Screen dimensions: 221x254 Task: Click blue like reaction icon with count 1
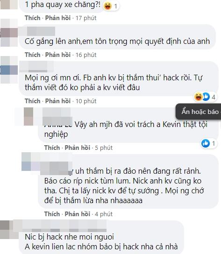click(x=206, y=143)
